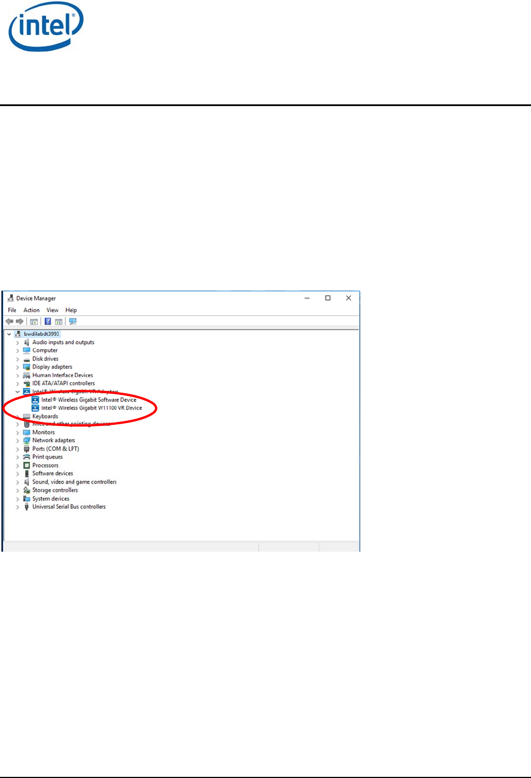Click the blue Help question-mark toolbar icon
The width and height of the screenshot is (531, 778).
tap(48, 322)
